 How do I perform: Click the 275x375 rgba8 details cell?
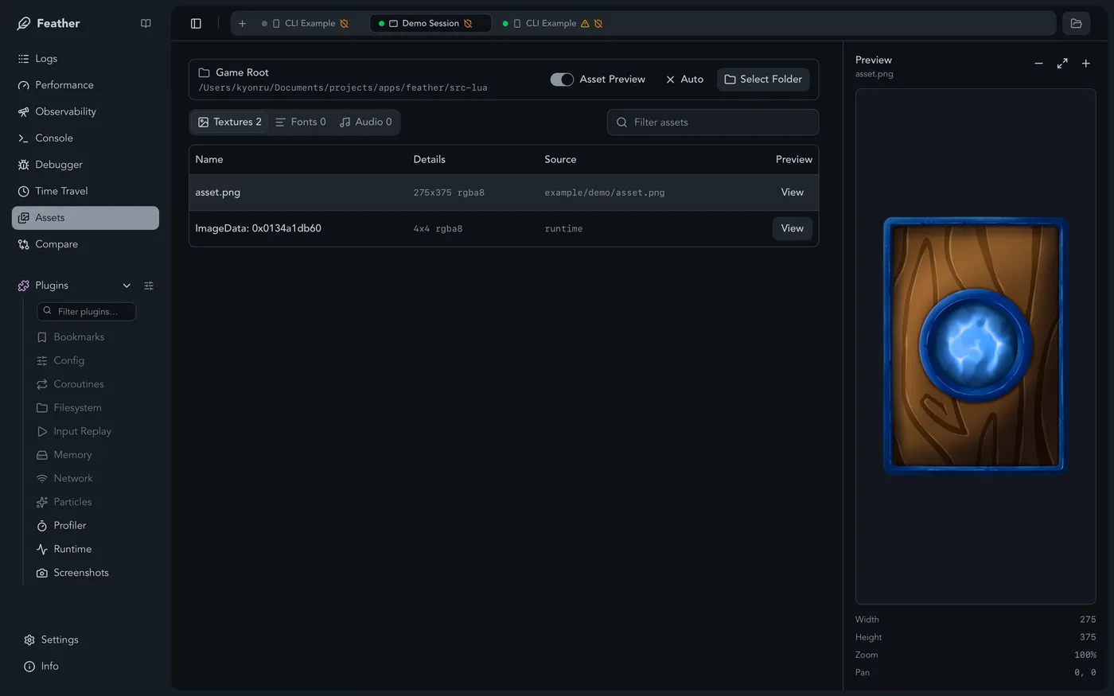click(449, 193)
